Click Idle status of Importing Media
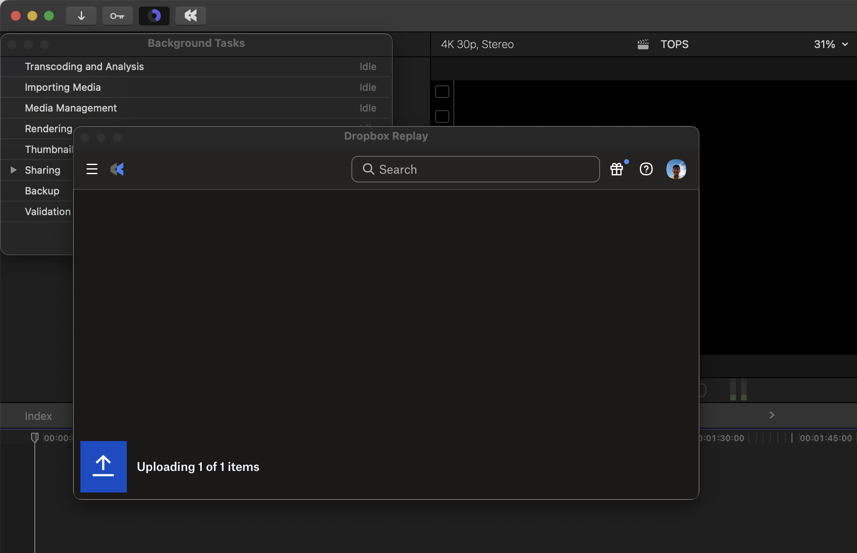The width and height of the screenshot is (857, 553). (368, 87)
